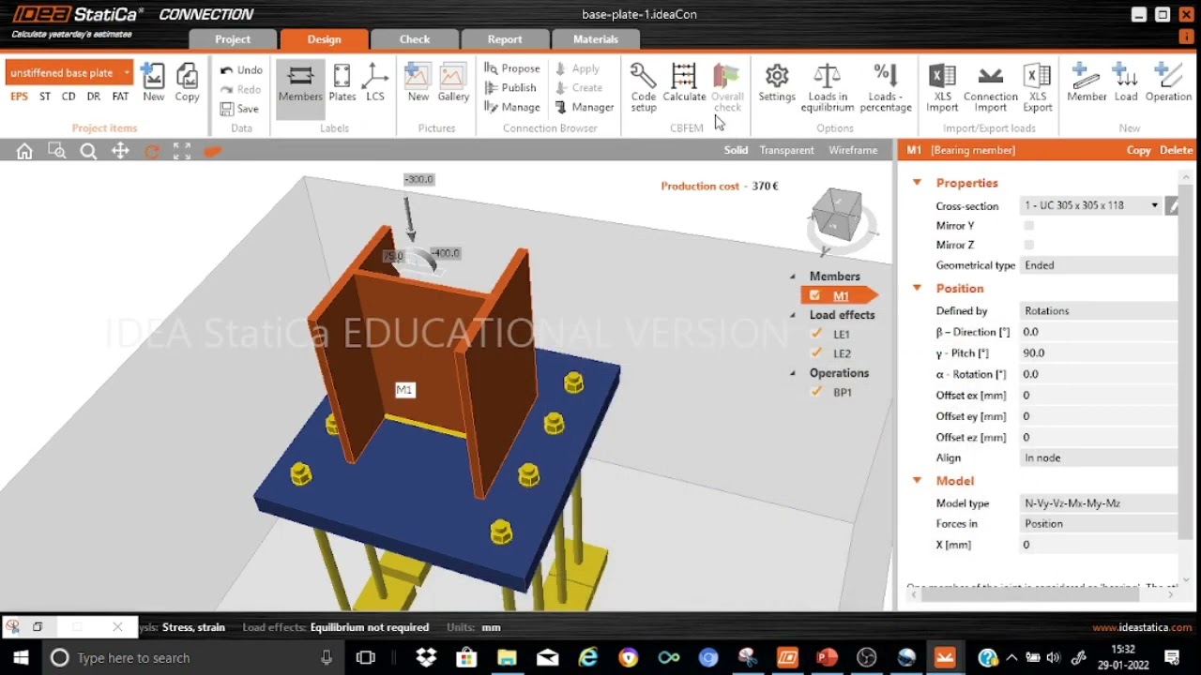The width and height of the screenshot is (1201, 675).
Task: Collapse the Properties section
Action: coord(917,183)
